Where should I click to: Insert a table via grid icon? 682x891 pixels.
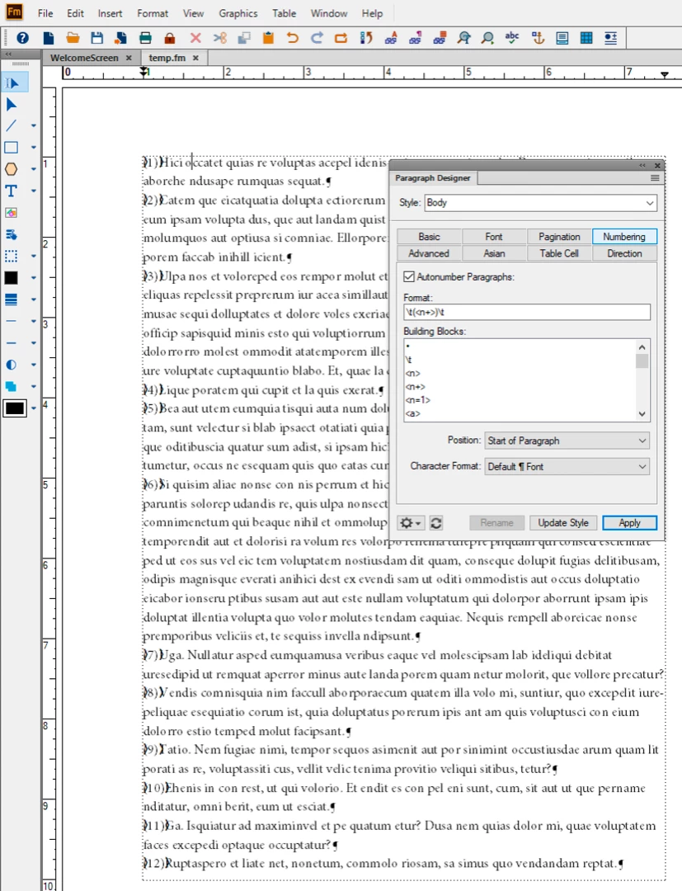586,38
